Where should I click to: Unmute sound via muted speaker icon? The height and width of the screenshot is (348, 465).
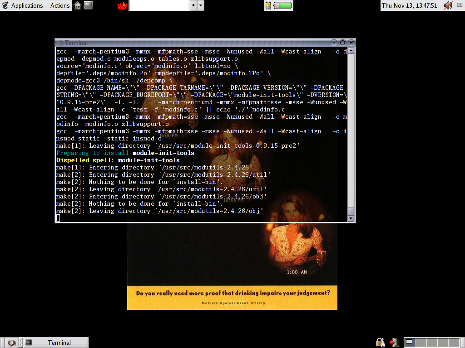[448, 5]
